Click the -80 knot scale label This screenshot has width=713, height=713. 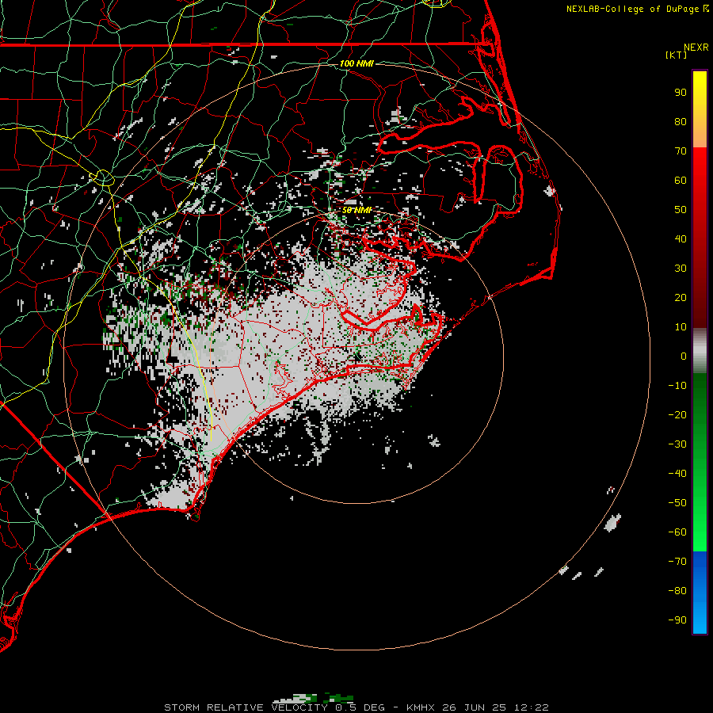click(677, 591)
